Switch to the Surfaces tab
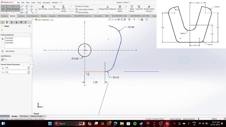This screenshot has height=127, width=226. [21, 16]
